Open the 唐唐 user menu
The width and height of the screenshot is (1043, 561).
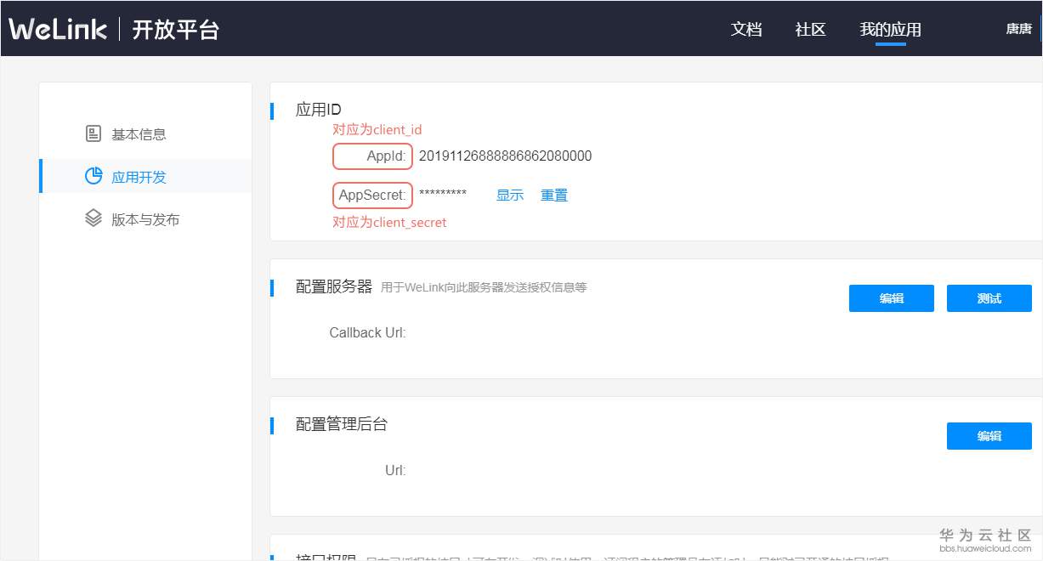1018,29
